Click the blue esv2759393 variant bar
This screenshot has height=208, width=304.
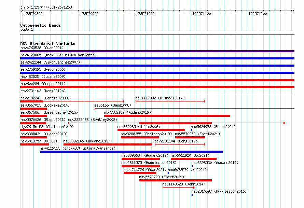[x=157, y=73]
